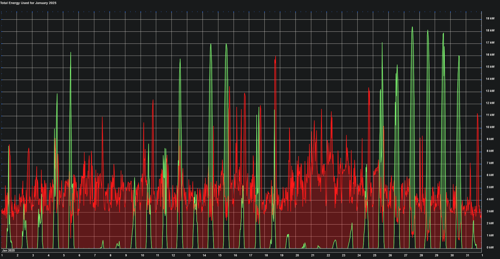
Task: Select day 6 on the date axis
Action: click(x=80, y=255)
